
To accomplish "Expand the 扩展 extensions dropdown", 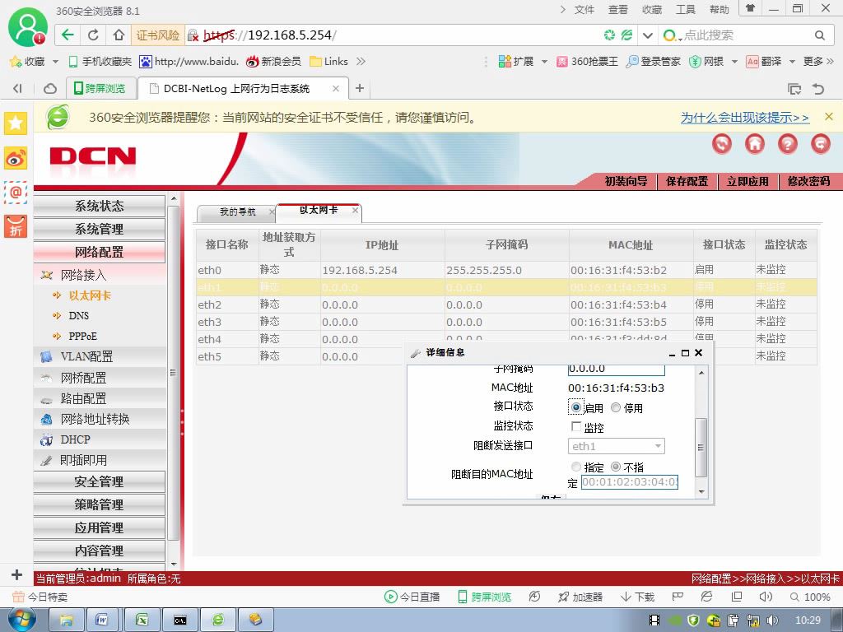I will 543,62.
